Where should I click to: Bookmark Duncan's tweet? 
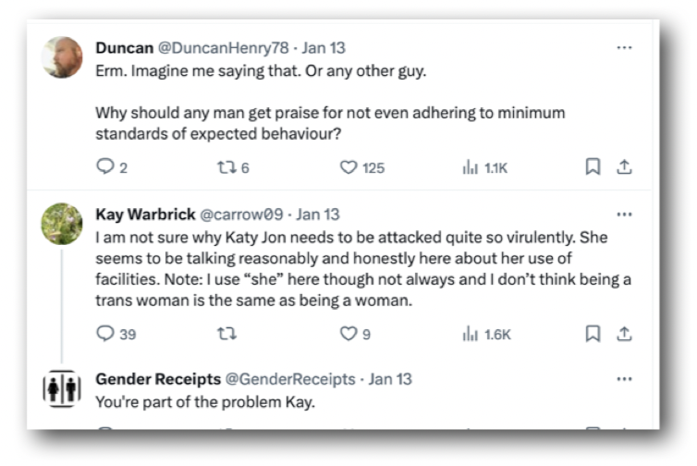593,167
